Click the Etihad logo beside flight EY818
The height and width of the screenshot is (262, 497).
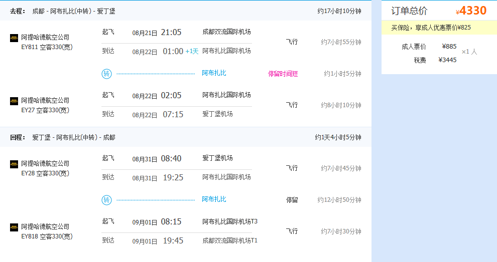point(14,227)
